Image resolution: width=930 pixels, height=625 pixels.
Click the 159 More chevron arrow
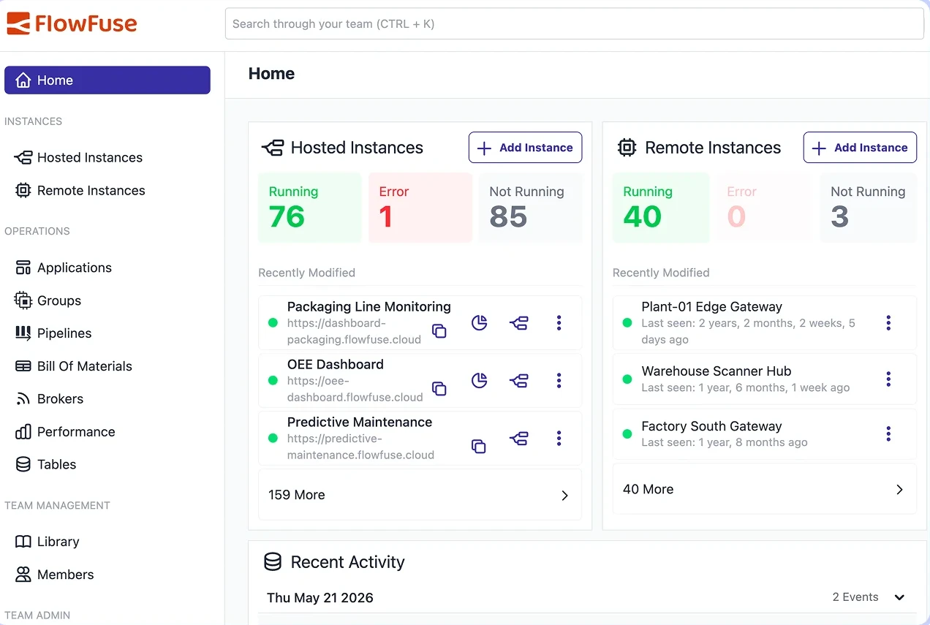click(x=564, y=495)
